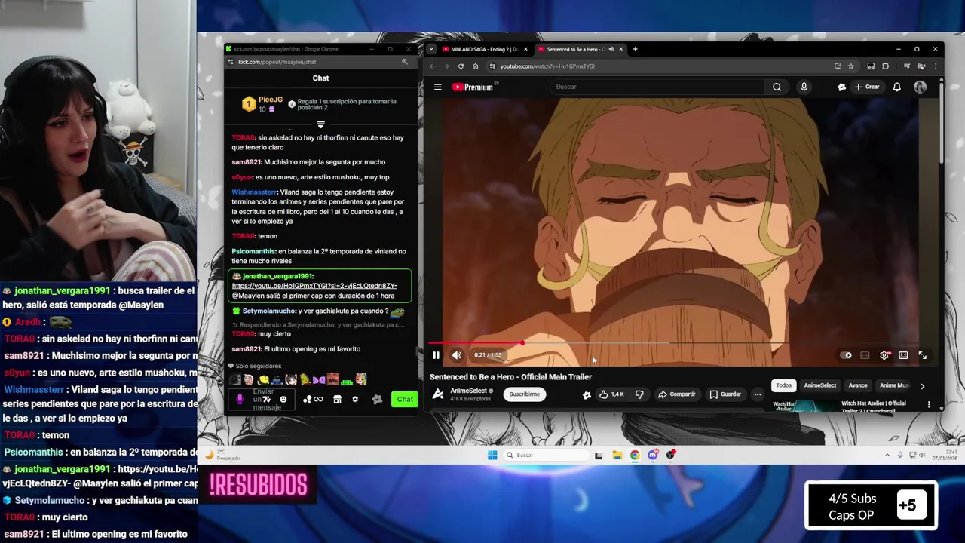Like the video showing 1,4 K
The width and height of the screenshot is (965, 543).
click(x=611, y=394)
